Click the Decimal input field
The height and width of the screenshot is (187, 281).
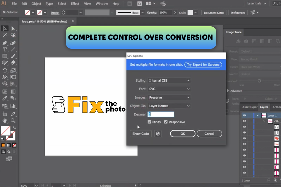(161, 114)
